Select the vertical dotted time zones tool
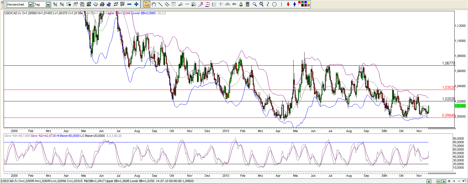 click(214, 4)
